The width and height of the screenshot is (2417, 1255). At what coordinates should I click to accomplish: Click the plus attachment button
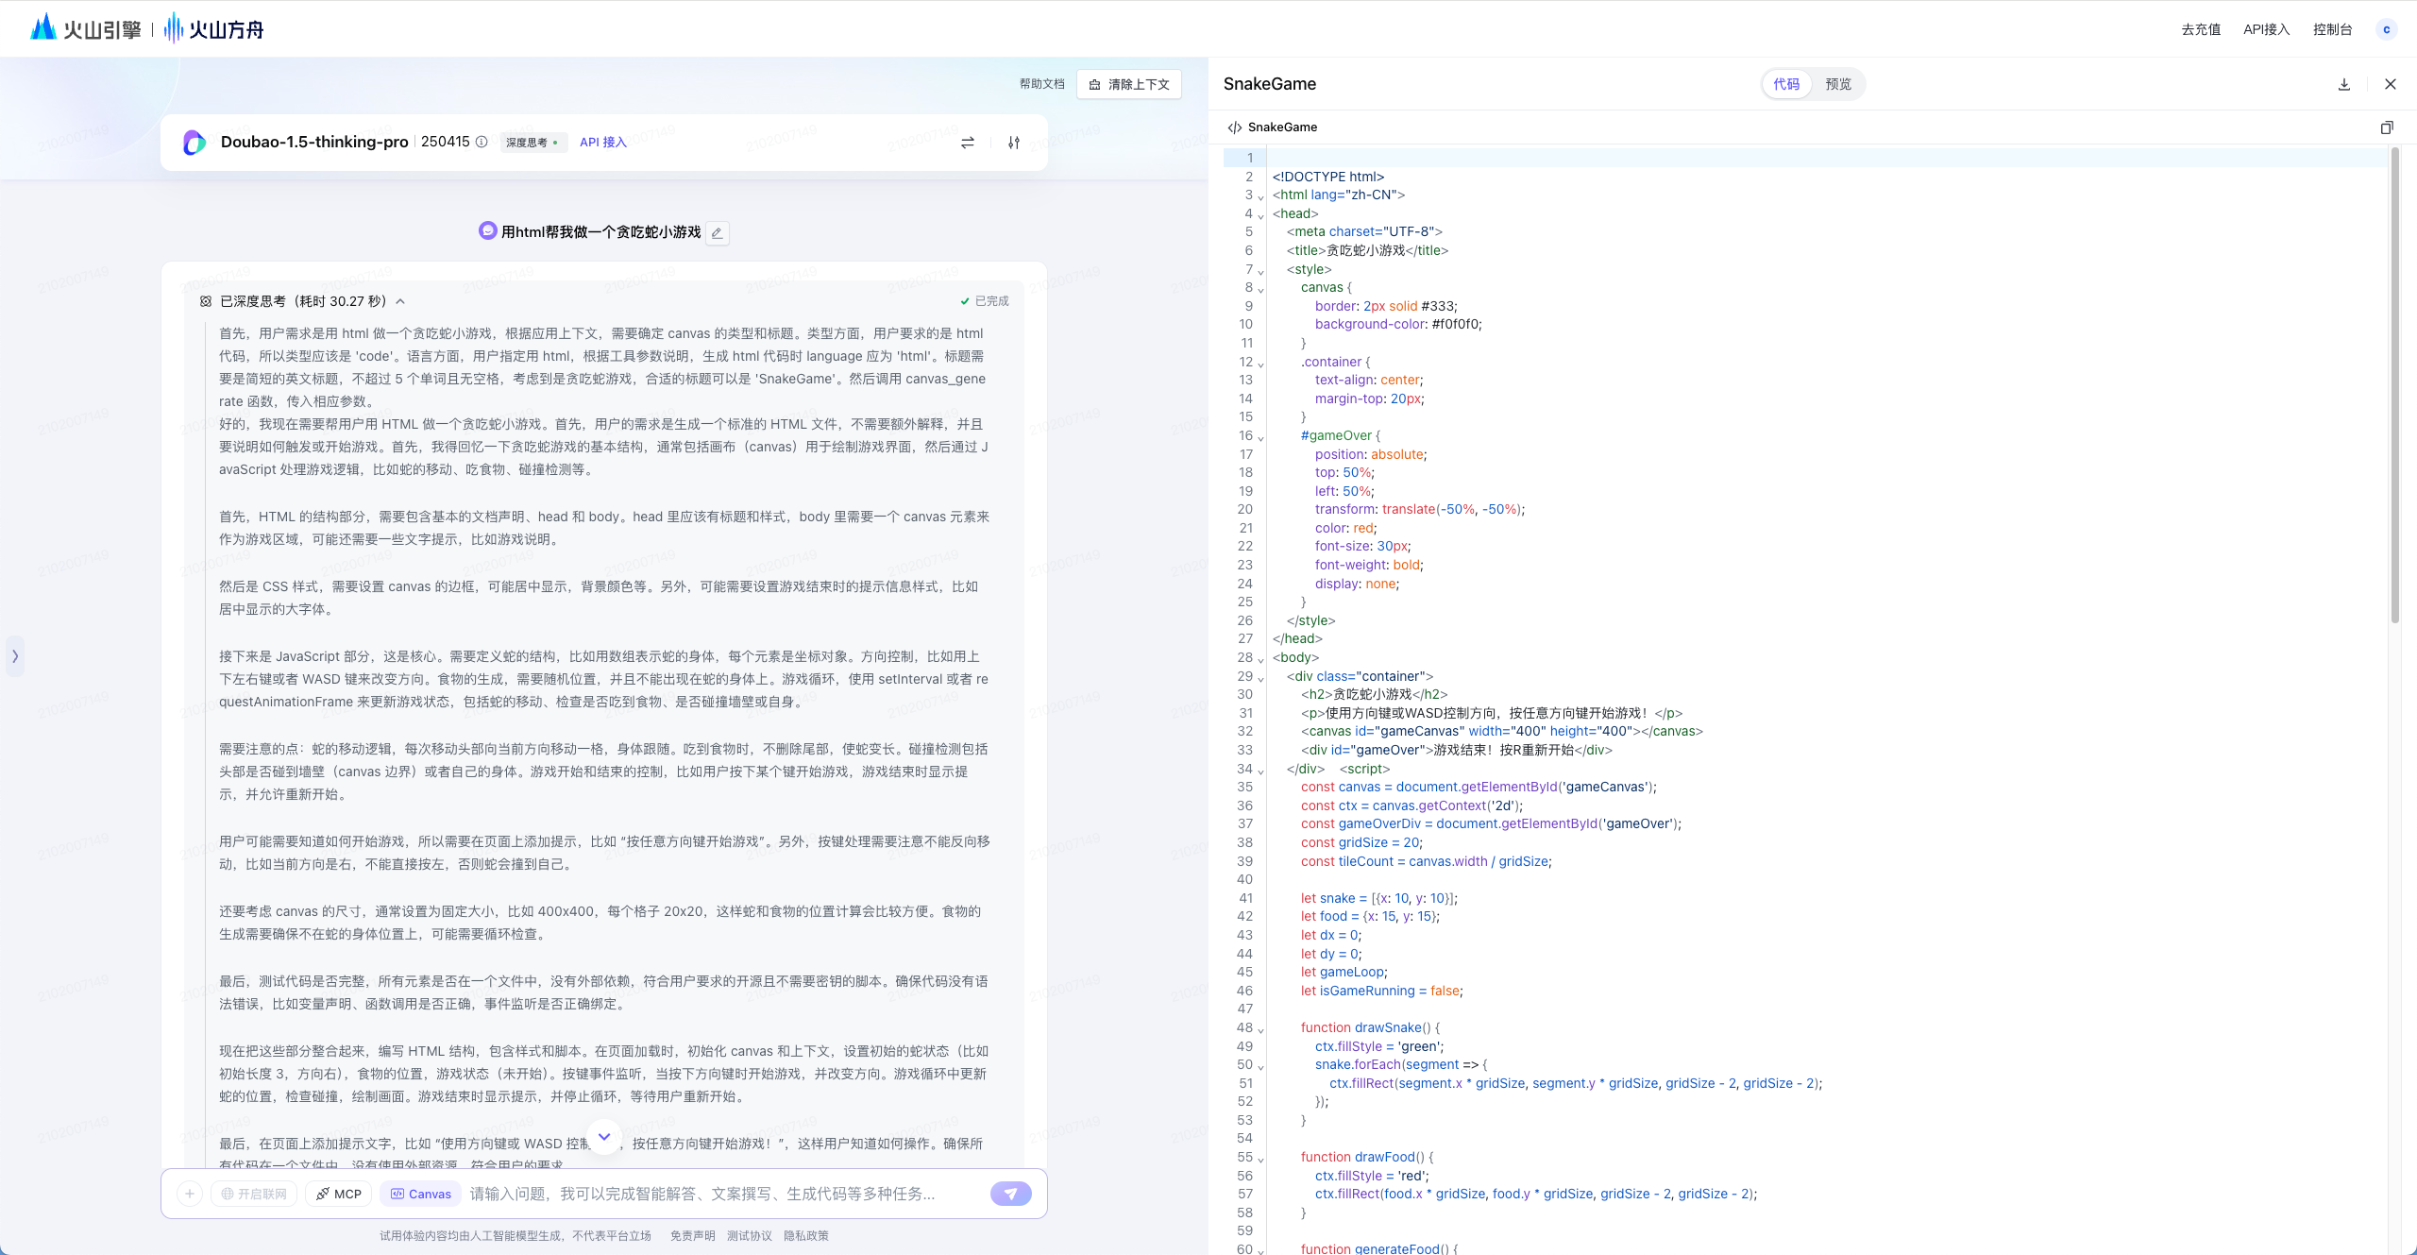(190, 1194)
